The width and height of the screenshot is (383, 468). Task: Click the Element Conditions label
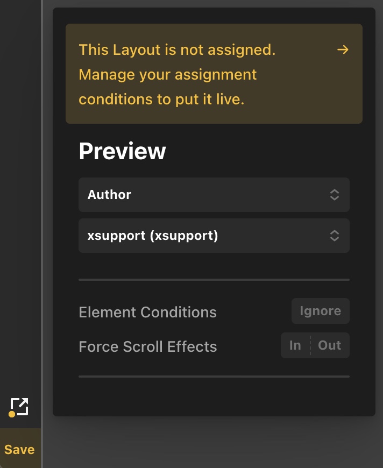[x=147, y=312]
